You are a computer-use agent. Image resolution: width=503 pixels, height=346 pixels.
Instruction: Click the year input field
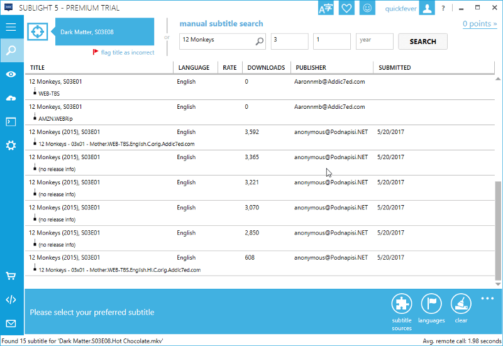[374, 42]
